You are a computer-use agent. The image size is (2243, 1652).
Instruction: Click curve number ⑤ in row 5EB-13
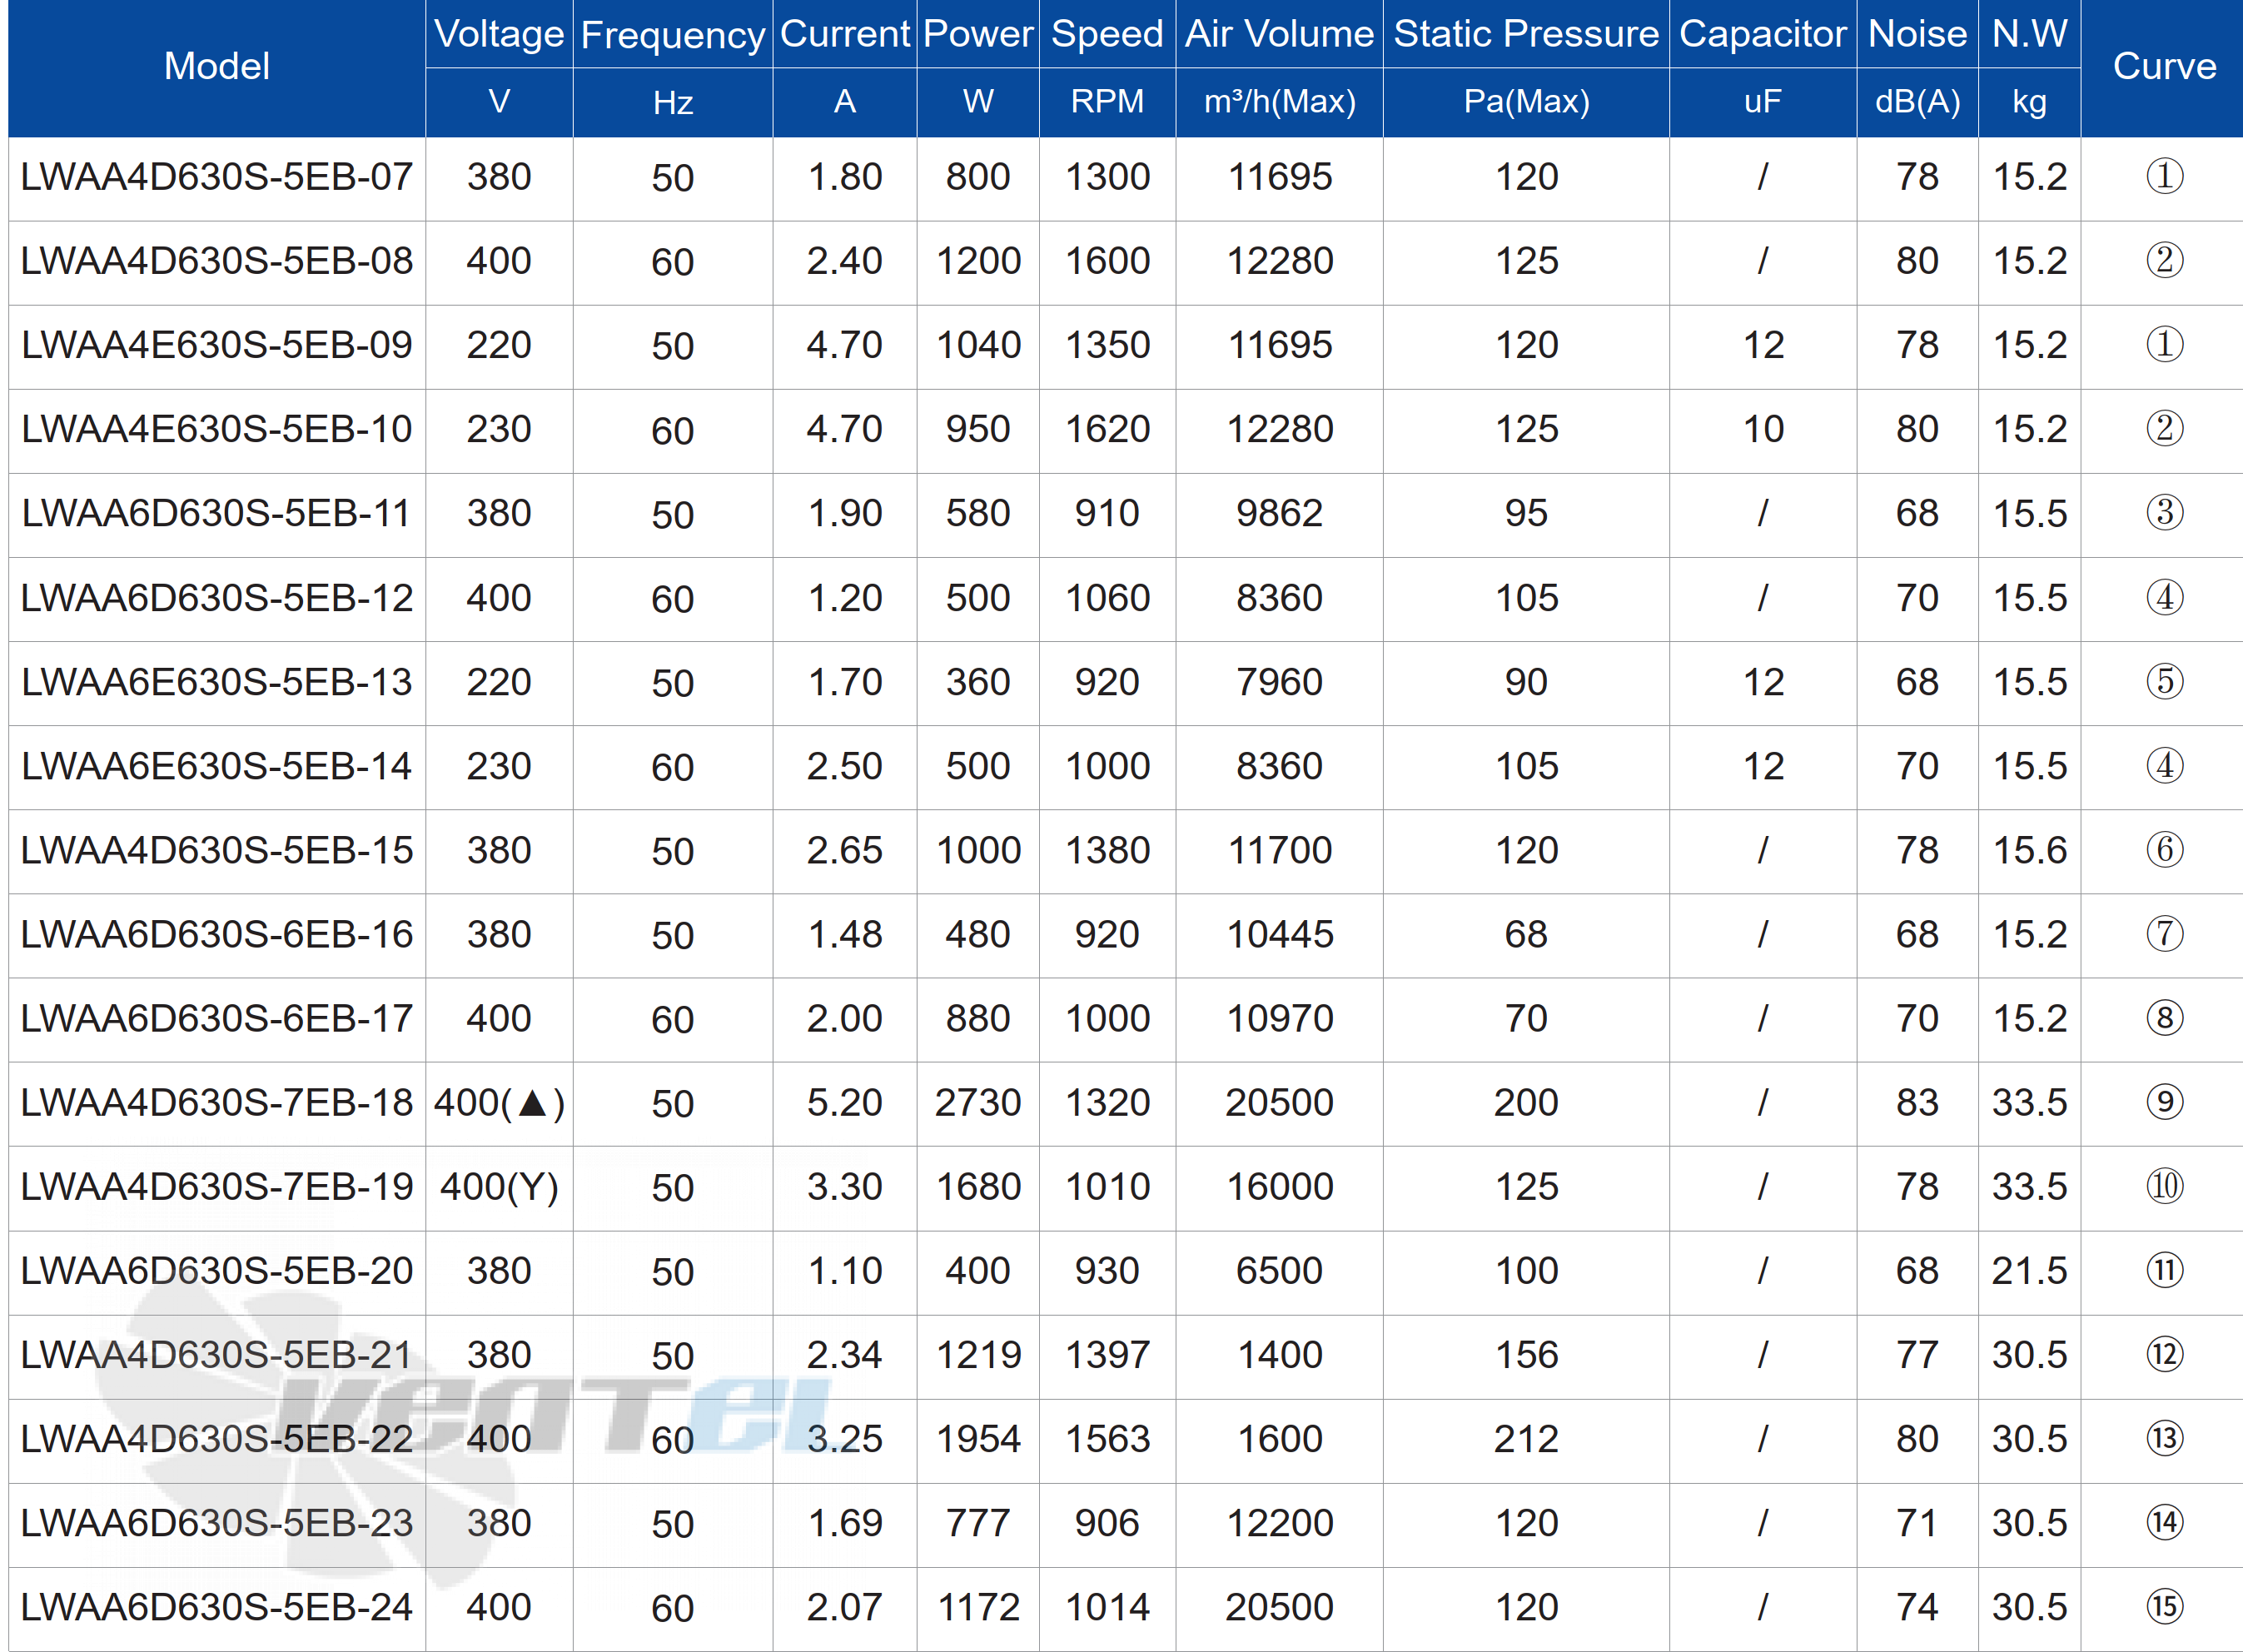pyautogui.click(x=2165, y=682)
